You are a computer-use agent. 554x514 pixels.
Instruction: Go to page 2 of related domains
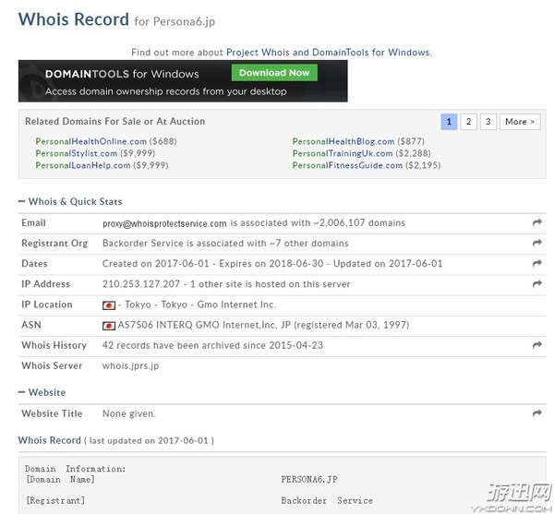click(468, 122)
